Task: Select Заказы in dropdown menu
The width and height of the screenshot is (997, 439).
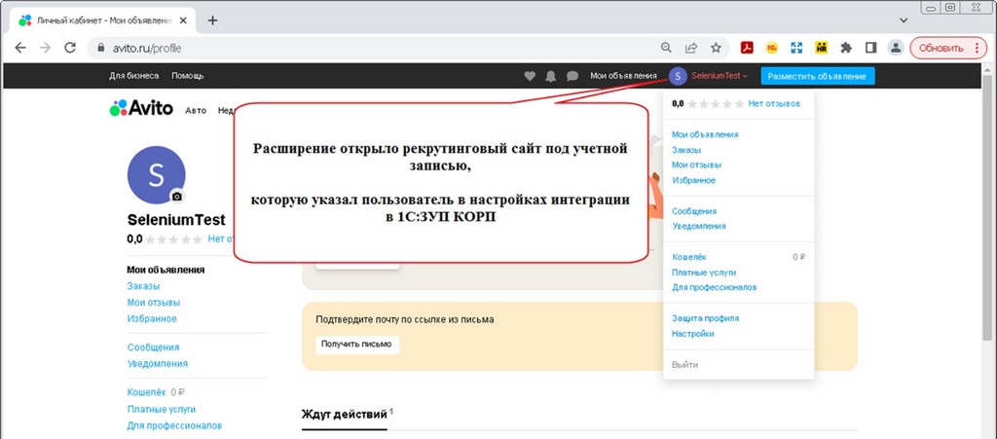Action: click(686, 150)
